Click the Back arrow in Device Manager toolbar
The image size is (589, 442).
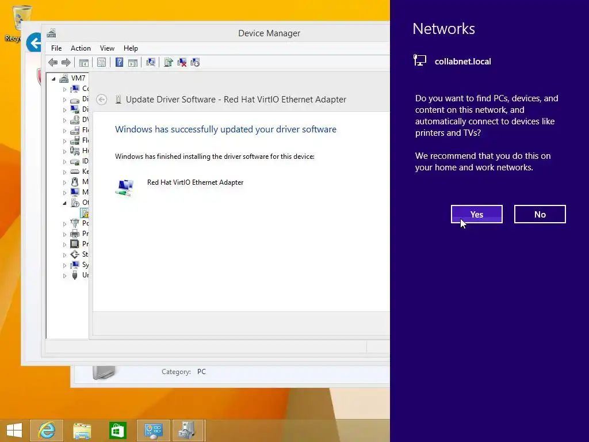[x=53, y=62]
